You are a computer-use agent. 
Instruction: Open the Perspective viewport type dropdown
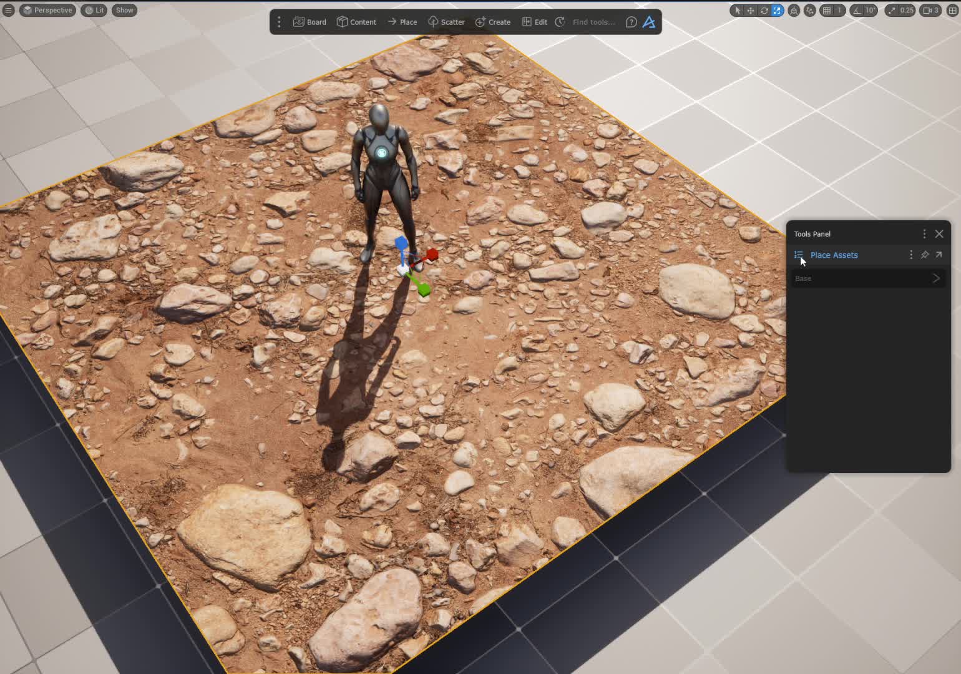47,10
